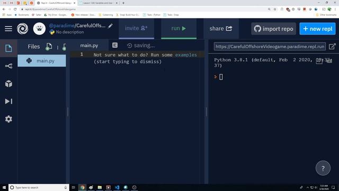Click the browser address bar
Screen dimensions: 339x191
[x=142, y=9]
